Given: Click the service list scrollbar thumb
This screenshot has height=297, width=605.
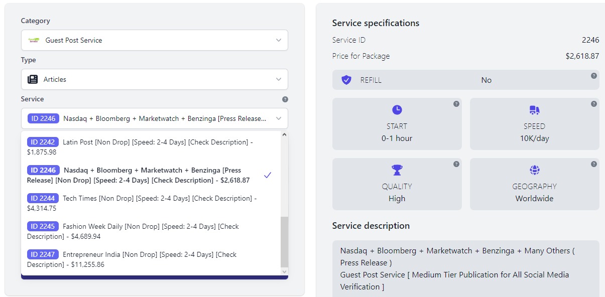Looking at the screenshot, I should tap(285, 241).
